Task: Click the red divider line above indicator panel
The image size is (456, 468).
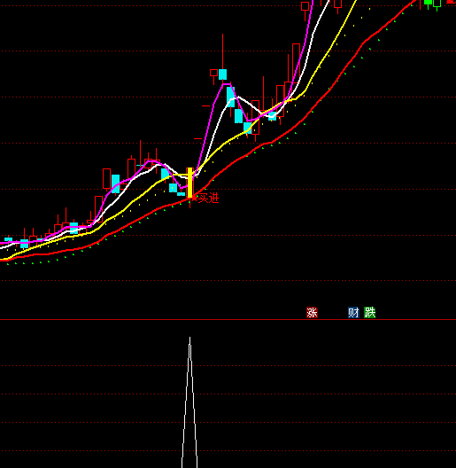Action: pos(228,319)
